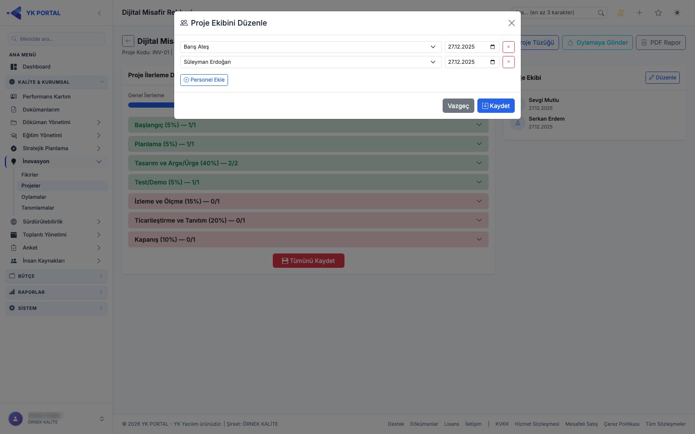Click Personel Ekle button
Screen dimensions: 695x434
[204, 80]
